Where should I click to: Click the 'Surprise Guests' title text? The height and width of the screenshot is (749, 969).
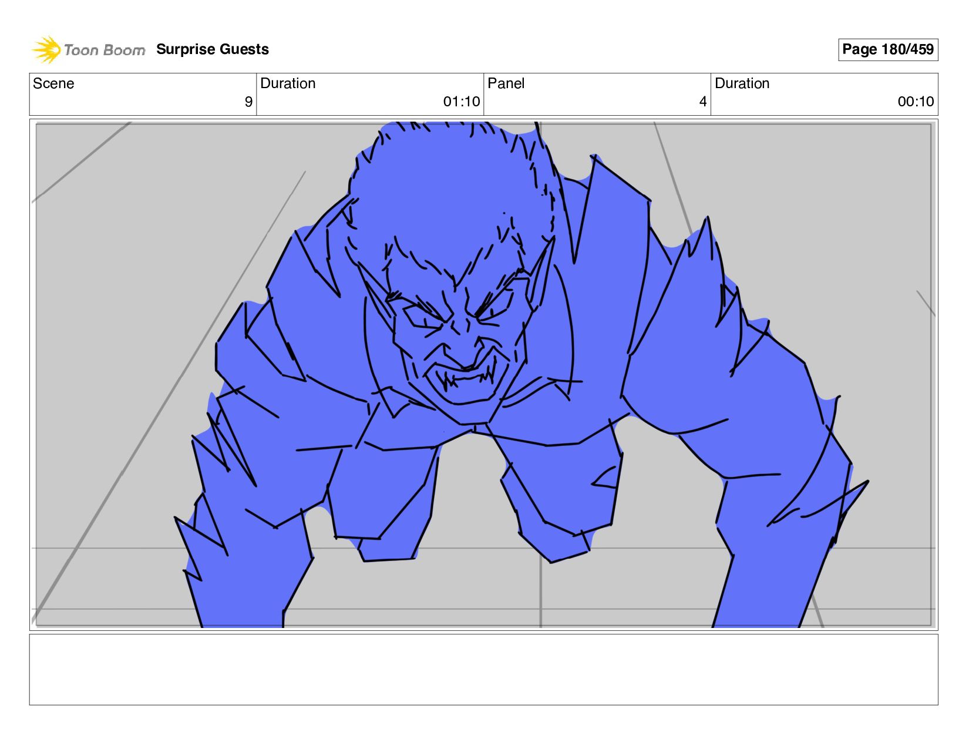click(213, 49)
